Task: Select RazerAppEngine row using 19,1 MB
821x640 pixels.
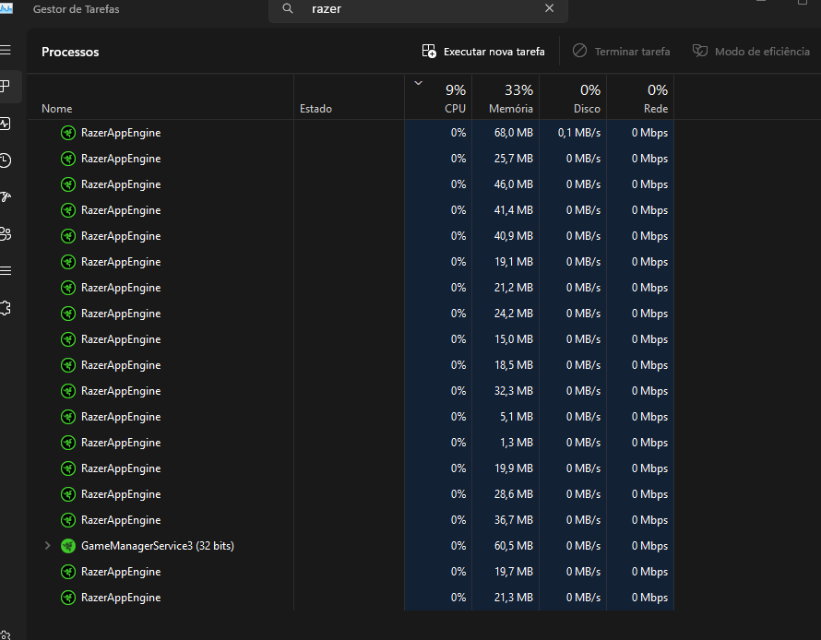Action: (350, 262)
